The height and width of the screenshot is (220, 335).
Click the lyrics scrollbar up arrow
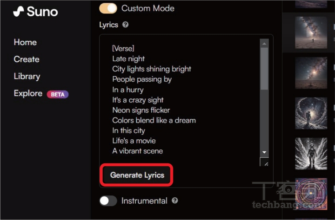click(x=264, y=44)
